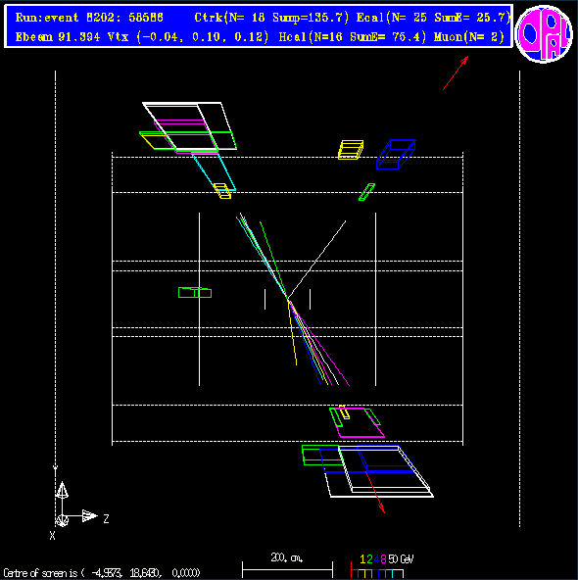
Task: Click the GeV energy color legend
Action: click(x=382, y=566)
